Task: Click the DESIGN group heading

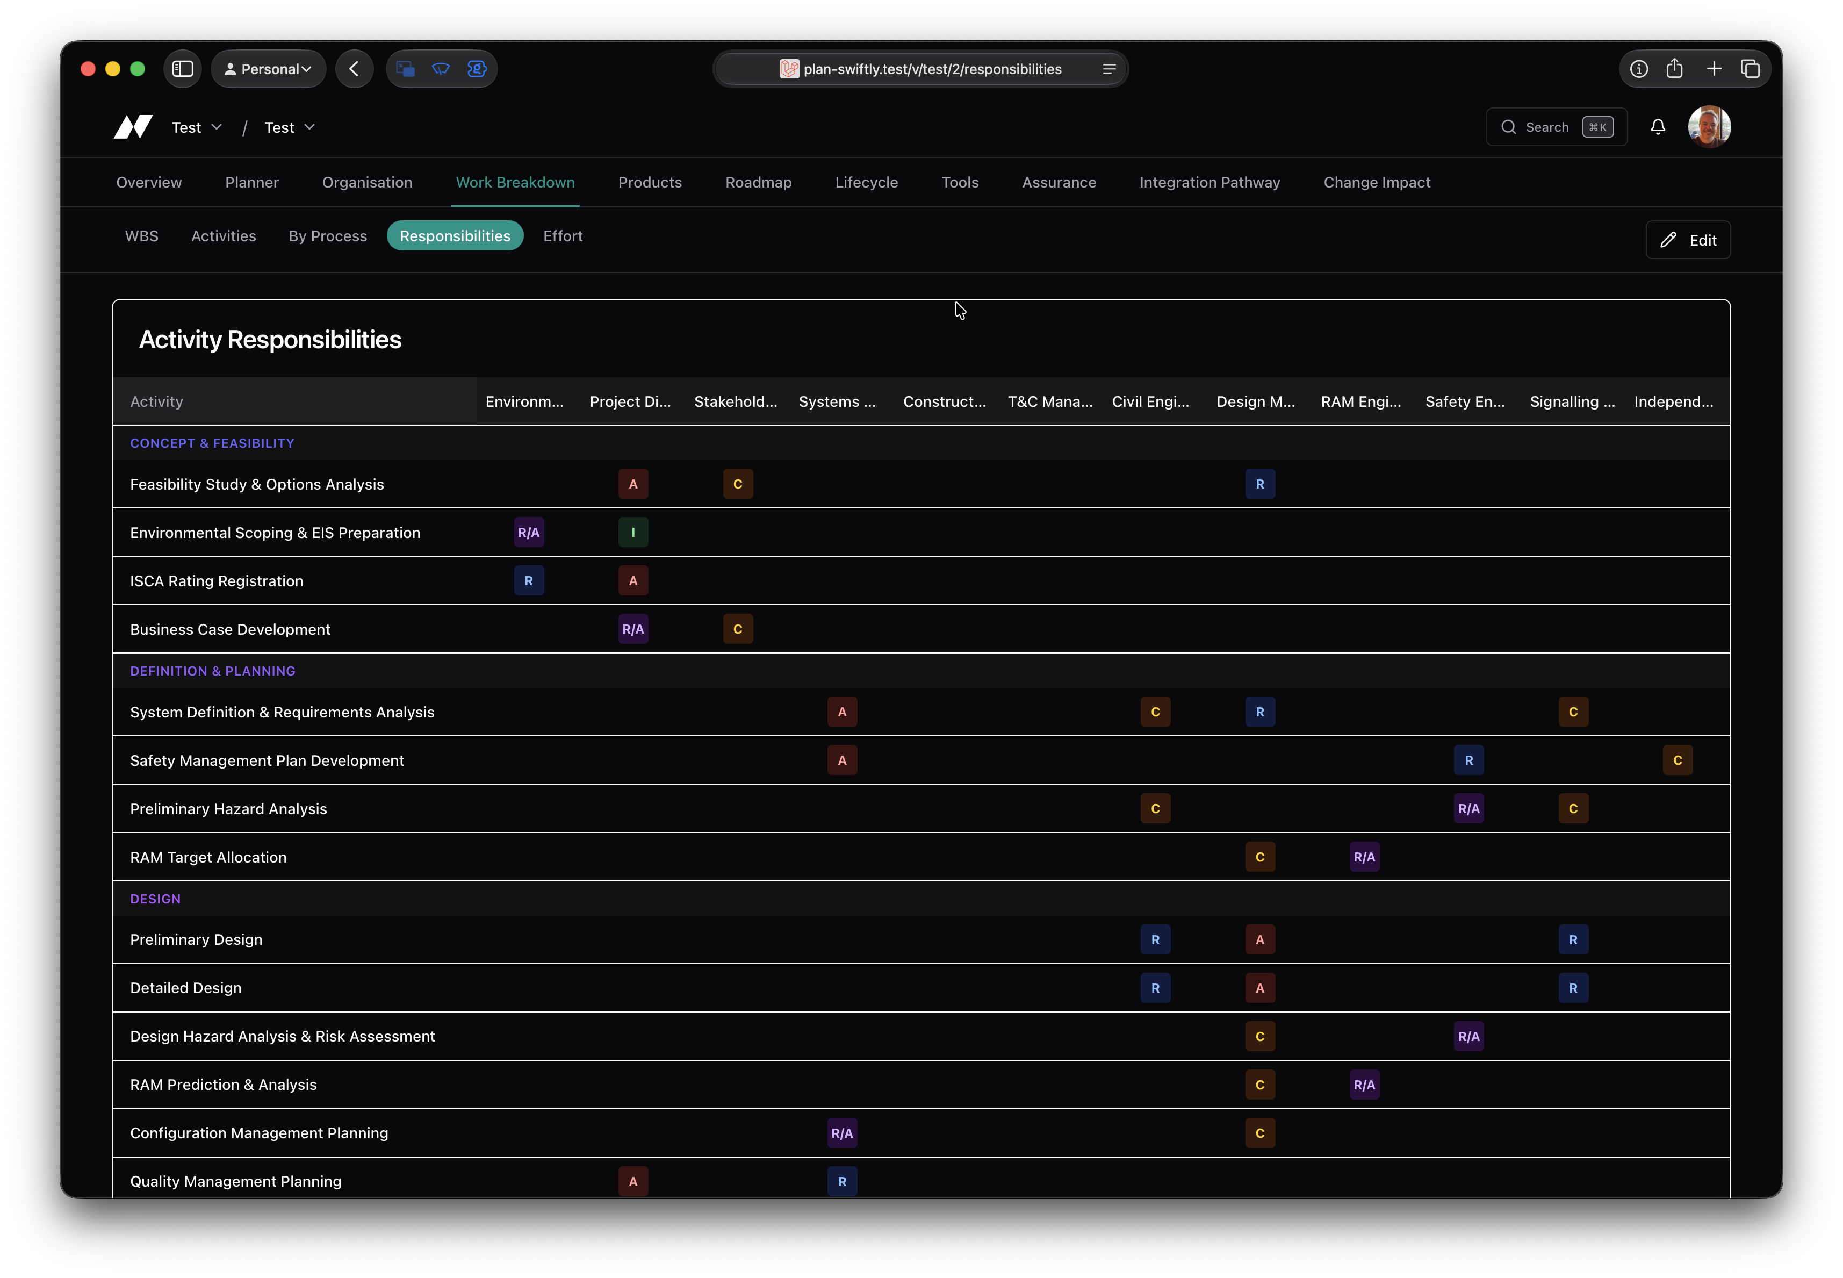Action: click(155, 899)
